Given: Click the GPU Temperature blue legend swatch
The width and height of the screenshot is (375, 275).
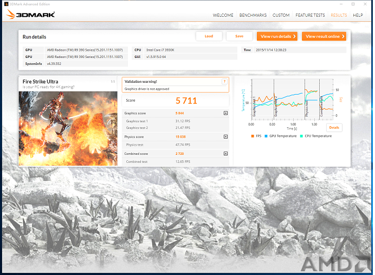Looking at the screenshot, I should tap(266, 136).
